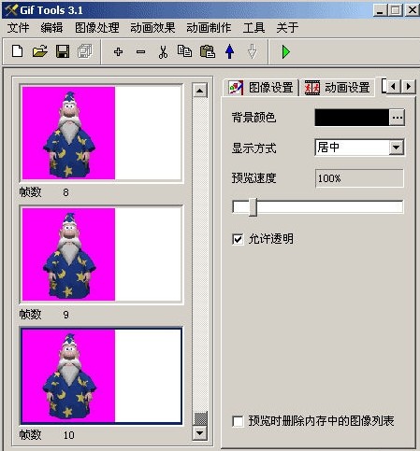Screen dimensions: 420x451
Task: Select the frame 9 thumbnail
Action: (x=101, y=254)
